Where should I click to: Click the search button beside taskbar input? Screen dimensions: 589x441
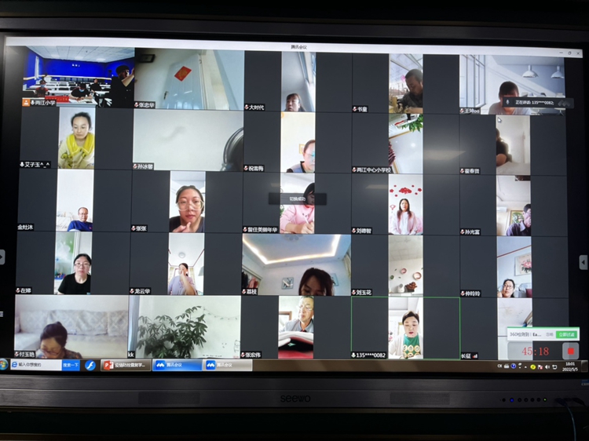click(70, 365)
